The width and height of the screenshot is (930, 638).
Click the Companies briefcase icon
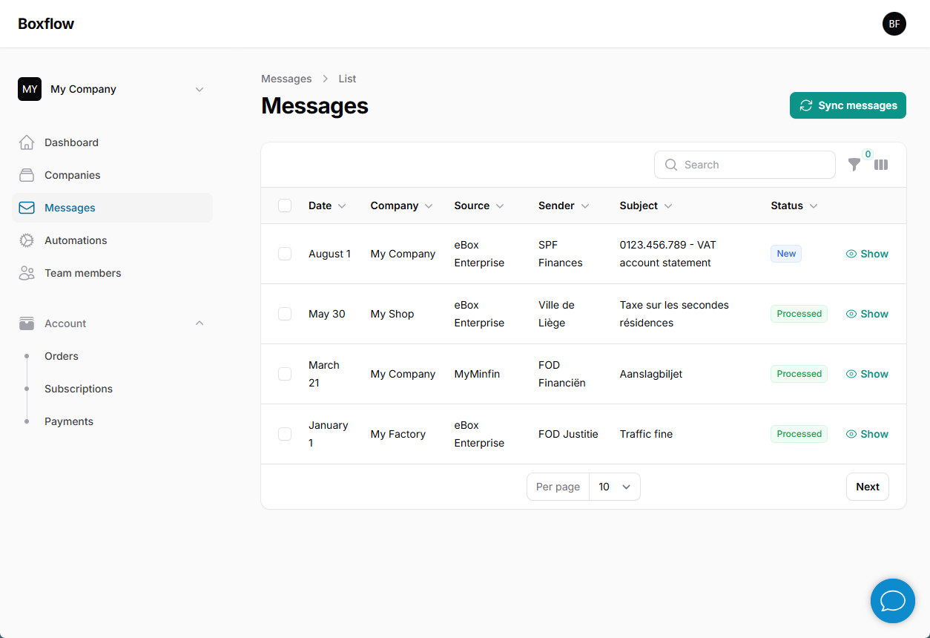point(27,174)
